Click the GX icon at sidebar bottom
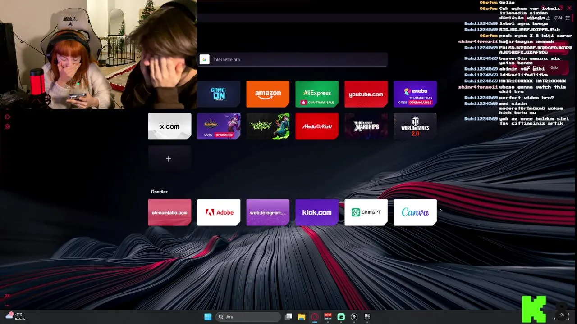This screenshot has width=577, height=324. [7, 296]
